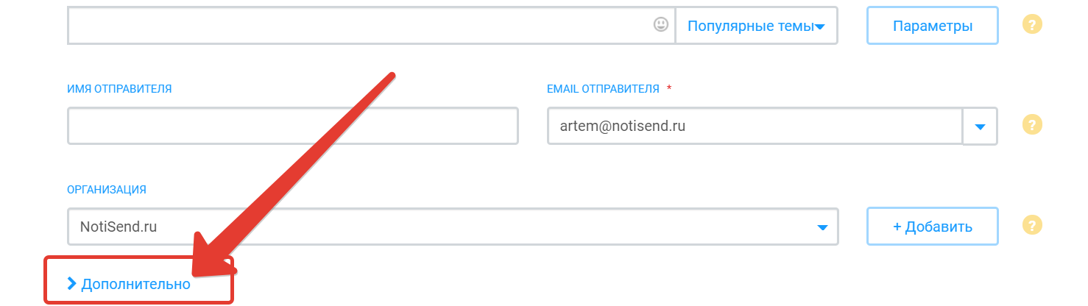The image size is (1088, 306).
Task: Click the EMAIL ОТПРАВИТЕЛЯ label
Action: tap(603, 89)
